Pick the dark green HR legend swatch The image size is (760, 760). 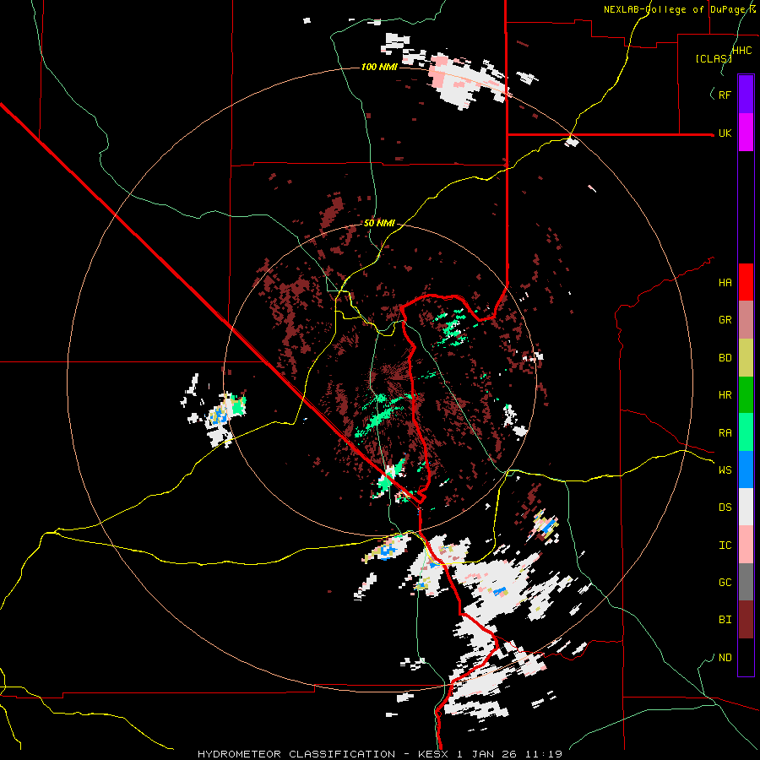coord(746,395)
